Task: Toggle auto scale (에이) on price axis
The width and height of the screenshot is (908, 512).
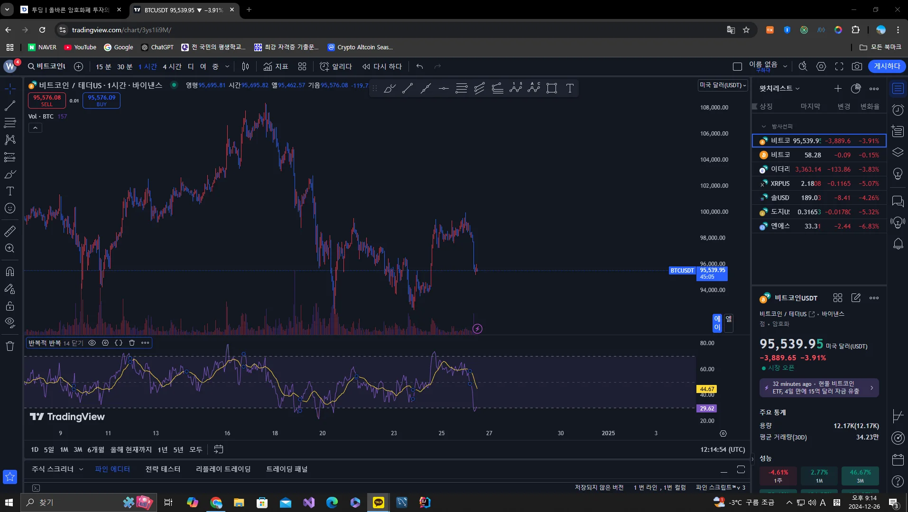Action: (717, 323)
